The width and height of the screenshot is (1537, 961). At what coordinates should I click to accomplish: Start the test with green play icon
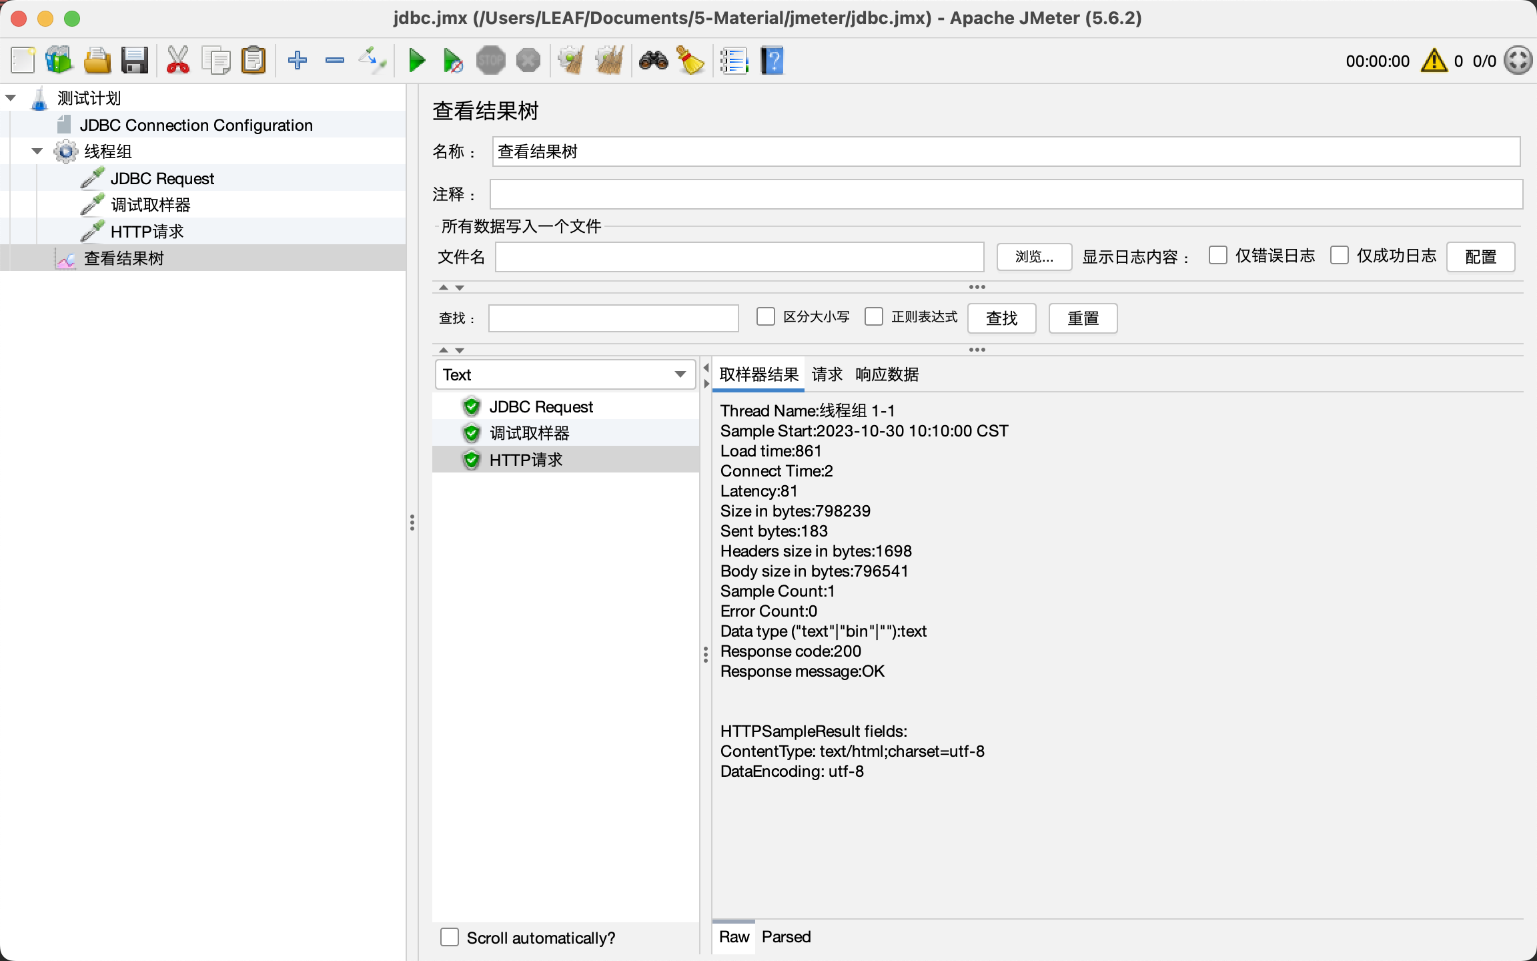click(417, 61)
